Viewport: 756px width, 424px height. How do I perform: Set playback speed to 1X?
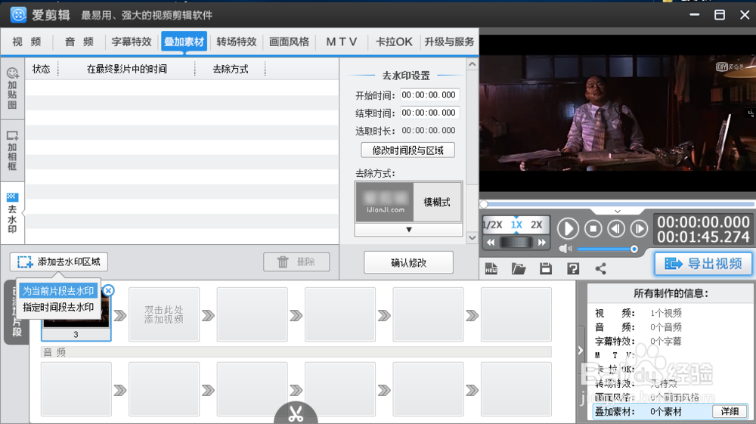point(516,225)
